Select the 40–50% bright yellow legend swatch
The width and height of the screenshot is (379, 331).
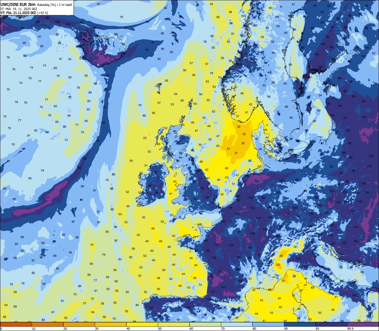coord(142,324)
